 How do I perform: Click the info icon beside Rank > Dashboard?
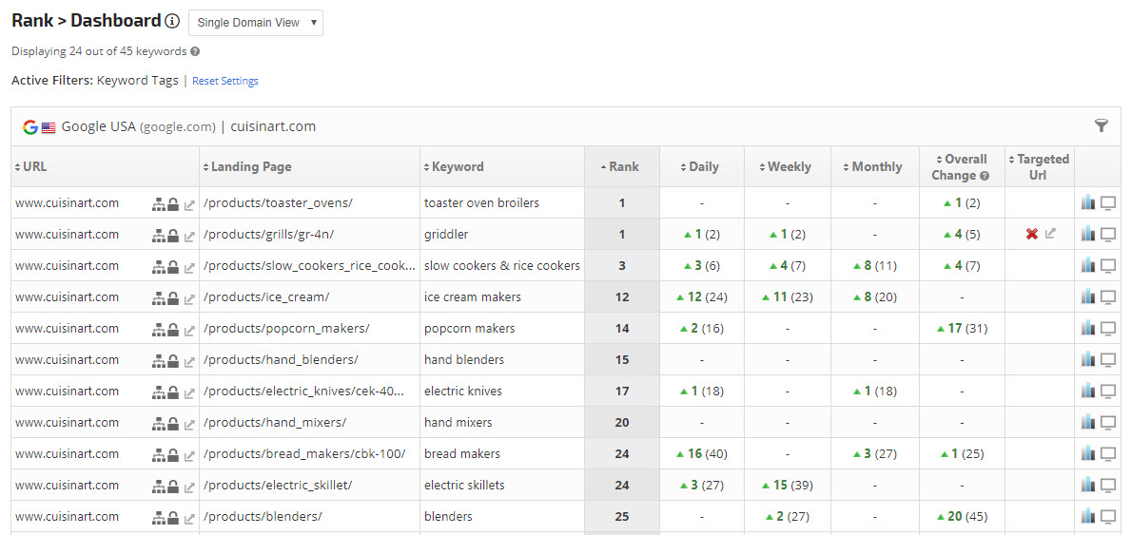171,22
